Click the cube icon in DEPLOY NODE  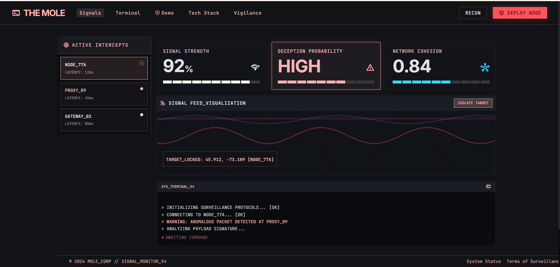pyautogui.click(x=502, y=13)
